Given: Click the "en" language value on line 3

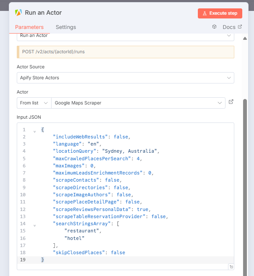Looking at the screenshot, I should tap(93, 144).
